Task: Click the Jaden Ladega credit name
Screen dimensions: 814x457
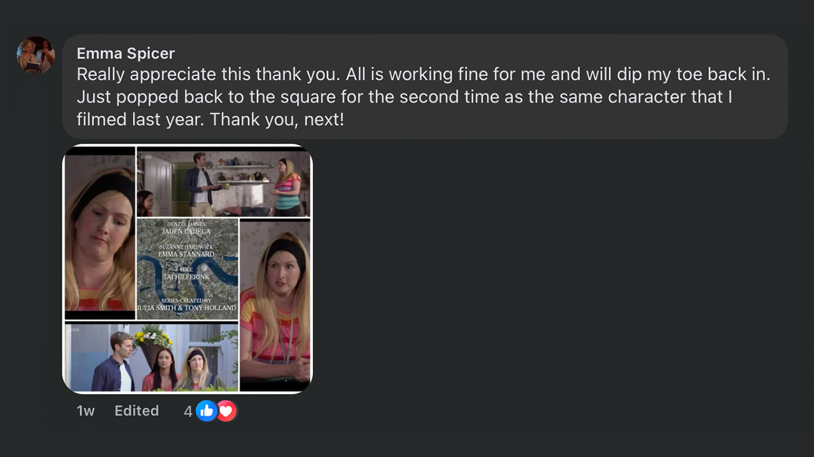Action: (x=186, y=232)
